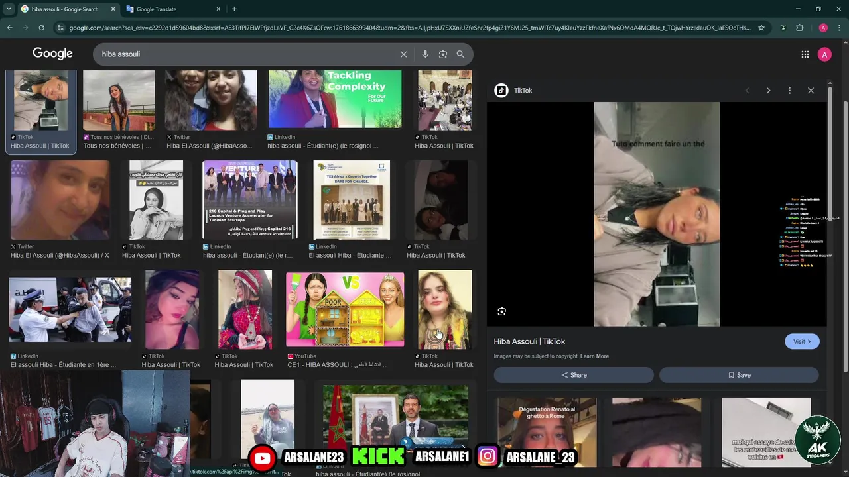The height and width of the screenshot is (477, 849).
Task: Reload the current page
Action: pyautogui.click(x=41, y=28)
